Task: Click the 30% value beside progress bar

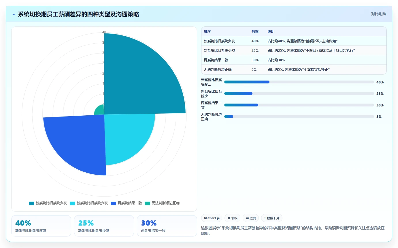Action: click(380, 105)
